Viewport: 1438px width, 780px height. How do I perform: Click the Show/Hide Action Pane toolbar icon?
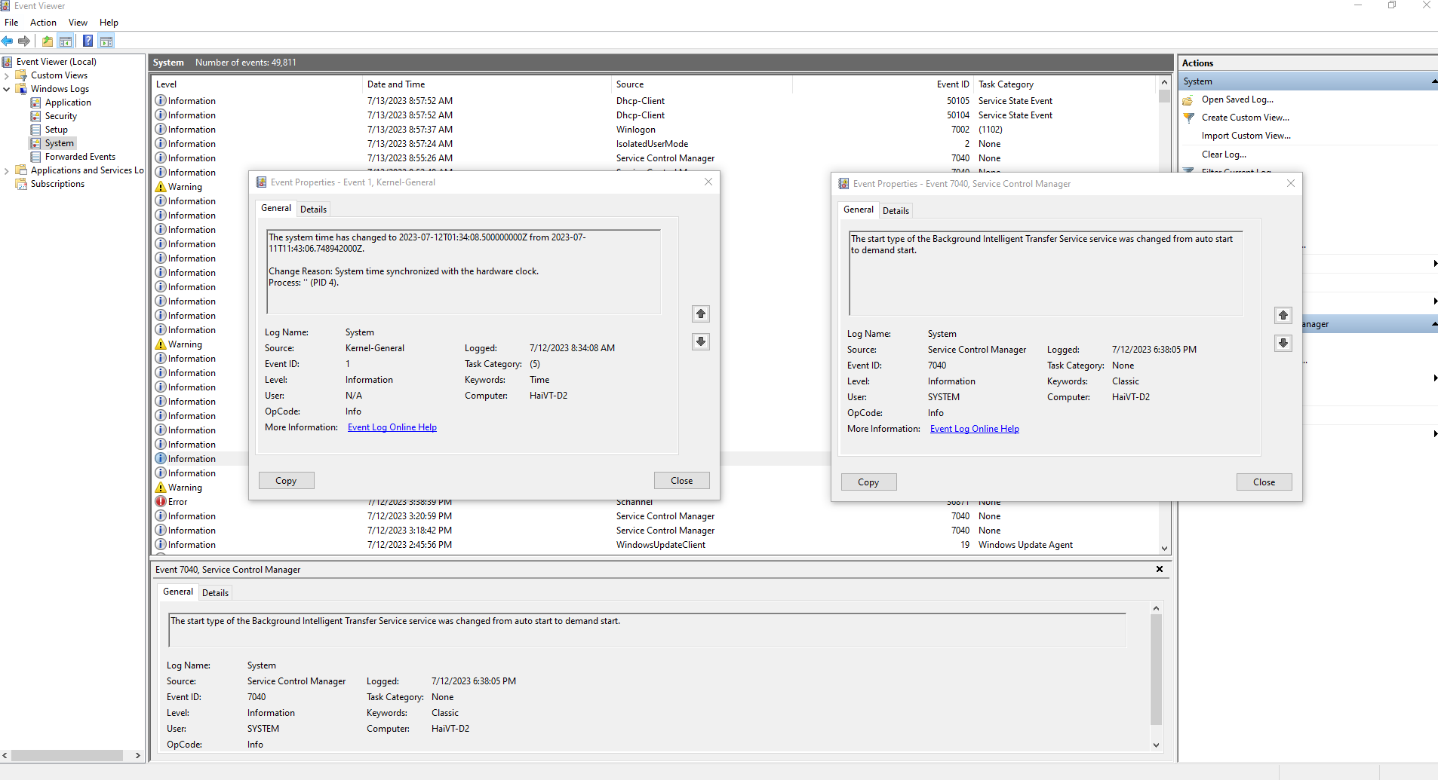point(106,41)
